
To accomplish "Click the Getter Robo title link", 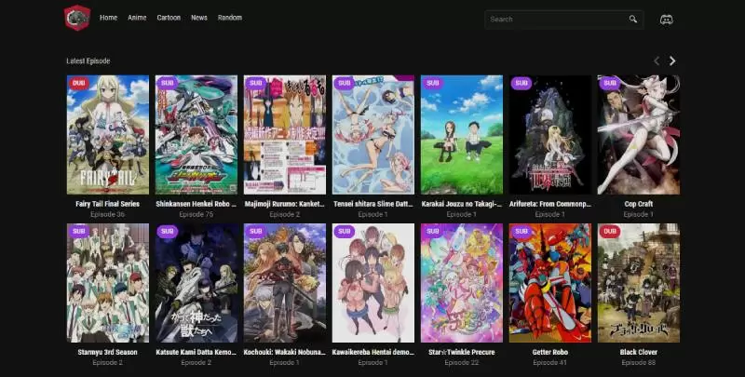I will pos(550,352).
